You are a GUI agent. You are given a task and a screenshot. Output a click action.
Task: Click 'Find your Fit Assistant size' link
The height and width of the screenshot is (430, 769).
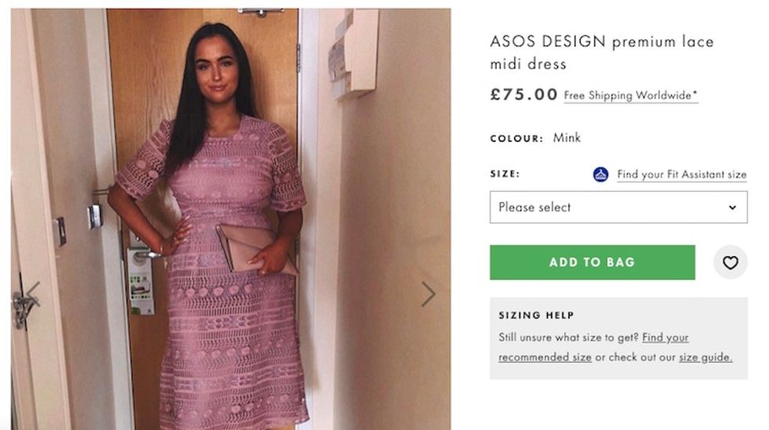point(681,175)
